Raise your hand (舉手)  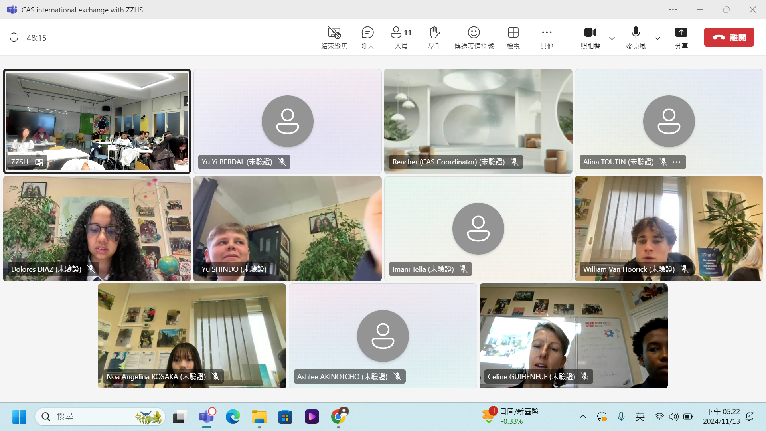pos(434,38)
